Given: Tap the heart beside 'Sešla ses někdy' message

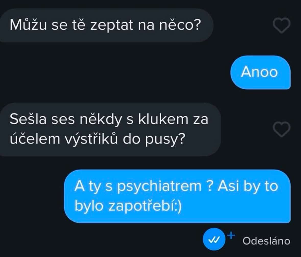Looking at the screenshot, I should [282, 129].
